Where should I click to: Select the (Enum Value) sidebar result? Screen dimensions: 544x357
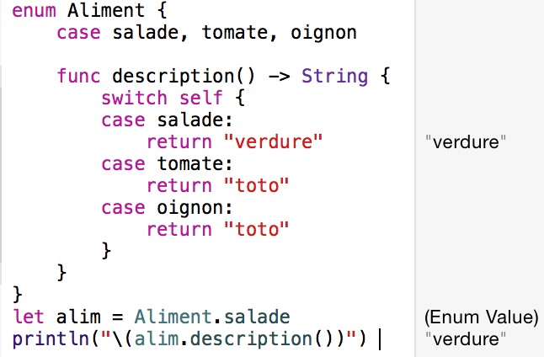pos(482,317)
